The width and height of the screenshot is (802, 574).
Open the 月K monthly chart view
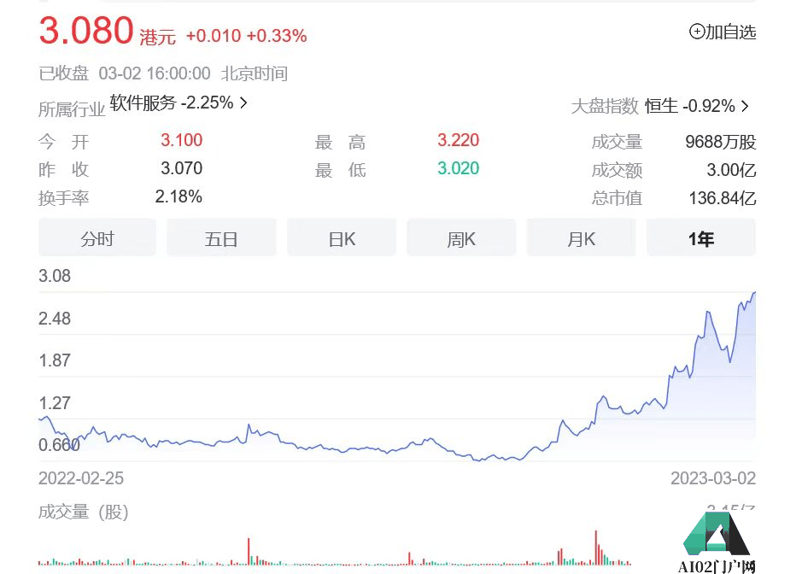click(581, 238)
